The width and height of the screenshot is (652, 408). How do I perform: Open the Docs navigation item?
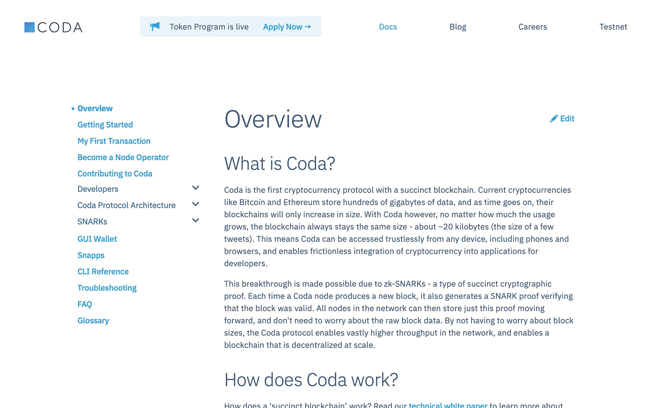click(388, 27)
